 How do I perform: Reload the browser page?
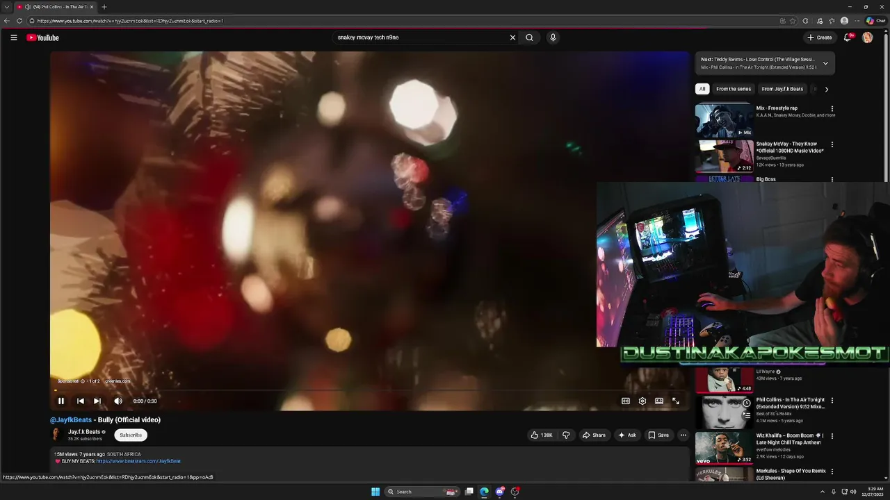tap(19, 21)
